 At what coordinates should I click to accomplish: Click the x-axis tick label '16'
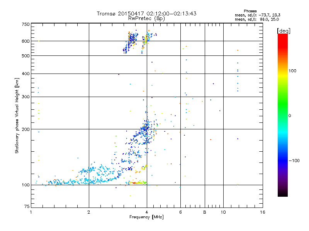(263, 212)
